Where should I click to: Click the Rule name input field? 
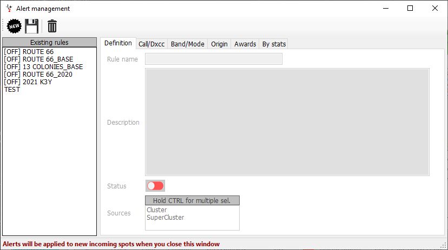tap(213, 59)
